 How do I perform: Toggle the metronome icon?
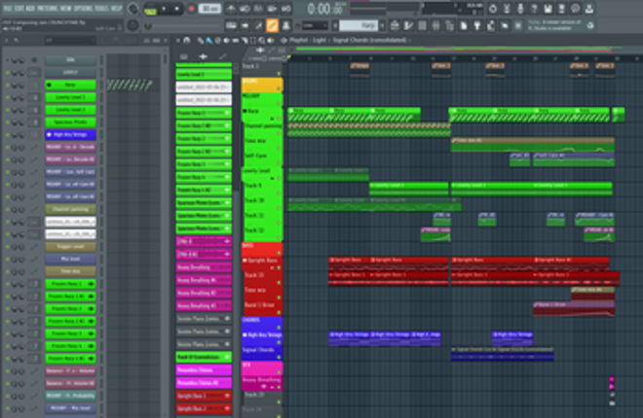point(231,9)
